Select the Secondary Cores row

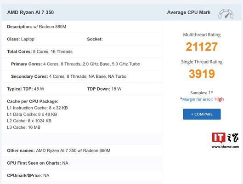pyautogui.click(x=82, y=76)
